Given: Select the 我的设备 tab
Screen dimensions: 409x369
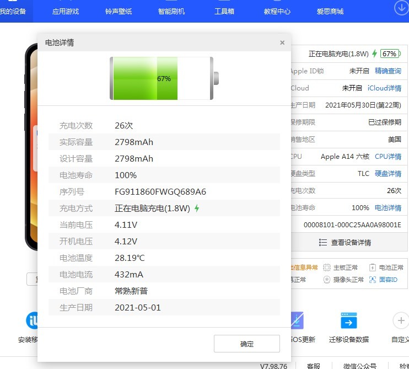Looking at the screenshot, I should coord(13,12).
